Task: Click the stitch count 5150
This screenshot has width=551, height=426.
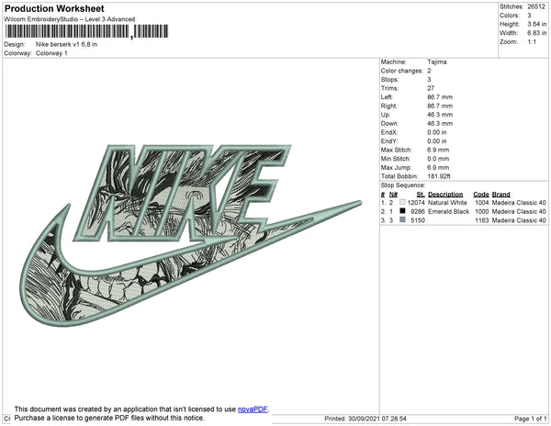Action: point(418,220)
